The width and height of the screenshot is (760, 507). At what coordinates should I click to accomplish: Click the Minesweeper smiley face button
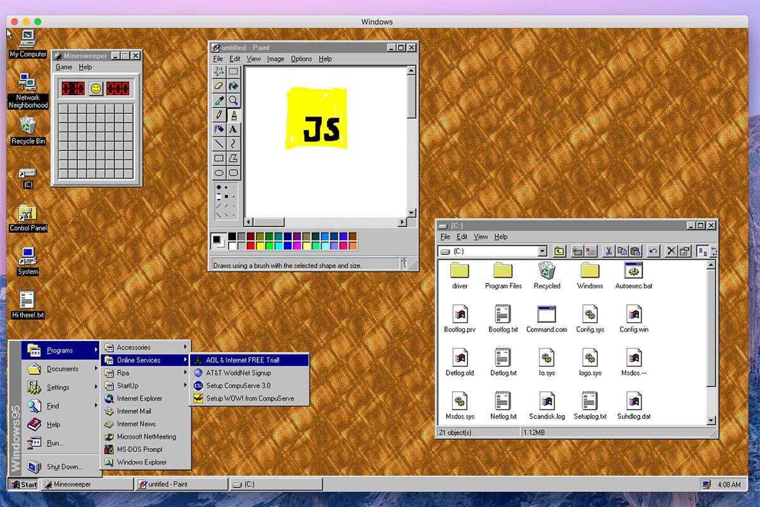click(x=96, y=89)
